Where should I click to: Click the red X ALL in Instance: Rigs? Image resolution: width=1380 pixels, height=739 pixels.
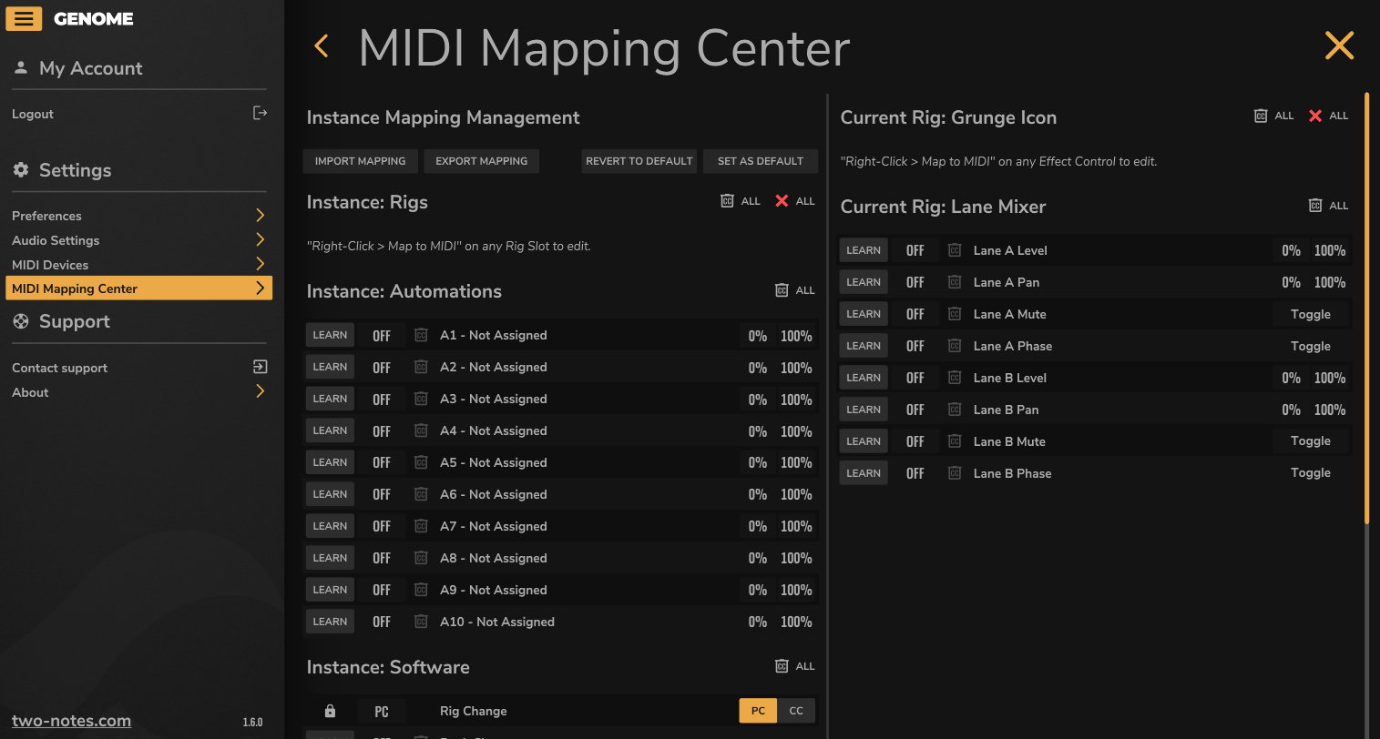pyautogui.click(x=794, y=201)
